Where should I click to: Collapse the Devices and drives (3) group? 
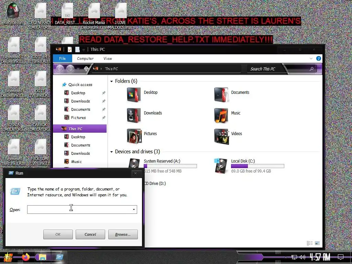point(112,152)
